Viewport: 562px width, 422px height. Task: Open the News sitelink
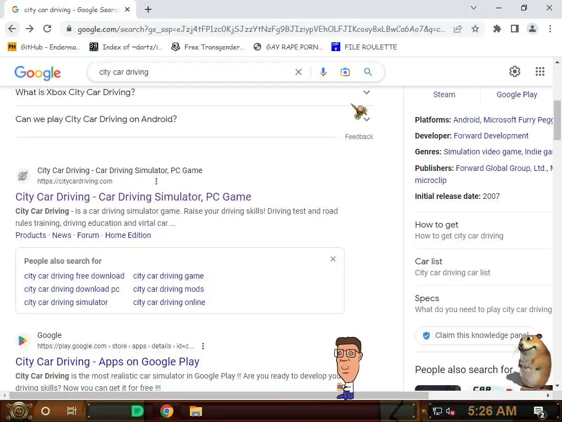coord(61,235)
